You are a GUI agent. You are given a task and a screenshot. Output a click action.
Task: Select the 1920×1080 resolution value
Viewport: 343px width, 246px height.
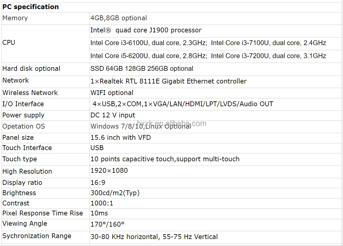click(109, 171)
